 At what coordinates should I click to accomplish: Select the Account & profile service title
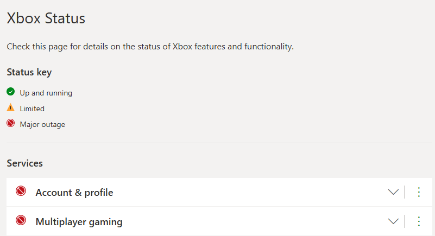point(74,193)
